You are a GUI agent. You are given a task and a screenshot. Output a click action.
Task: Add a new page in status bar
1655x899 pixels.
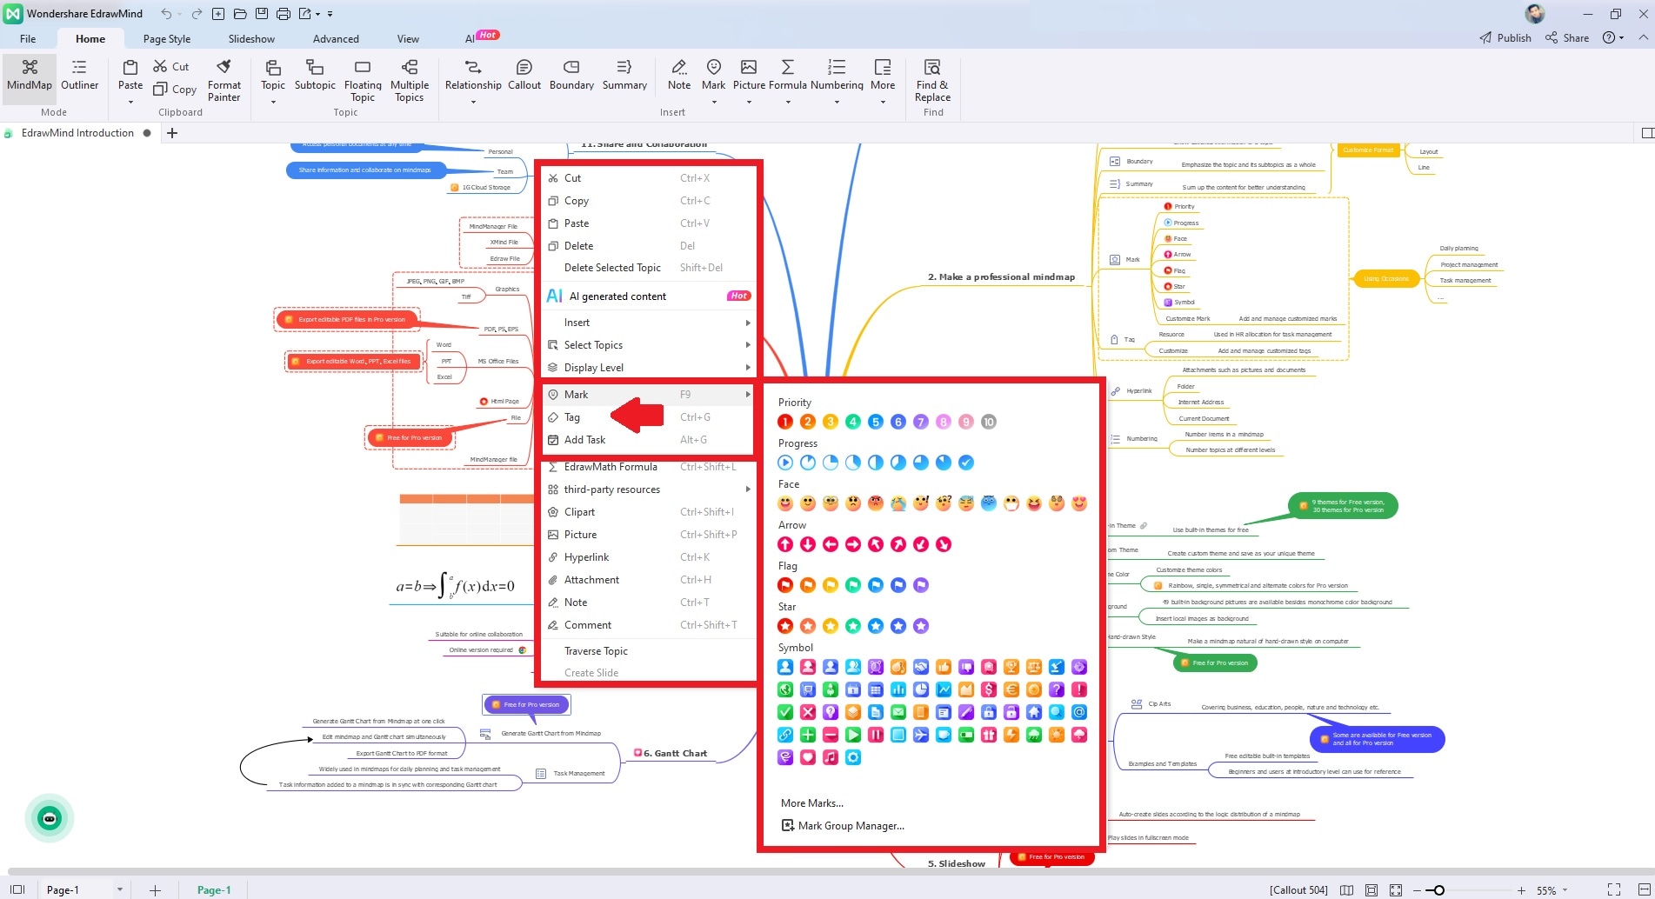(x=155, y=889)
